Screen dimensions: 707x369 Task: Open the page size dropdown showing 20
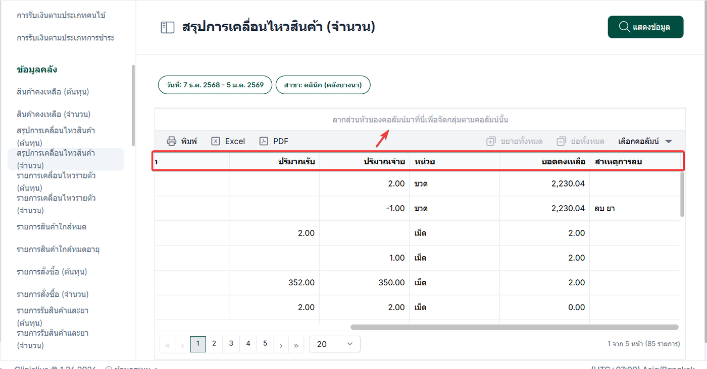(335, 344)
